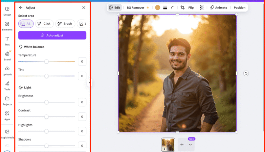265x152 pixels.
Task: Open the transparency checkerboard icon
Action: (x=202, y=7)
